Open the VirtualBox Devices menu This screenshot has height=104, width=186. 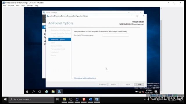30,5
